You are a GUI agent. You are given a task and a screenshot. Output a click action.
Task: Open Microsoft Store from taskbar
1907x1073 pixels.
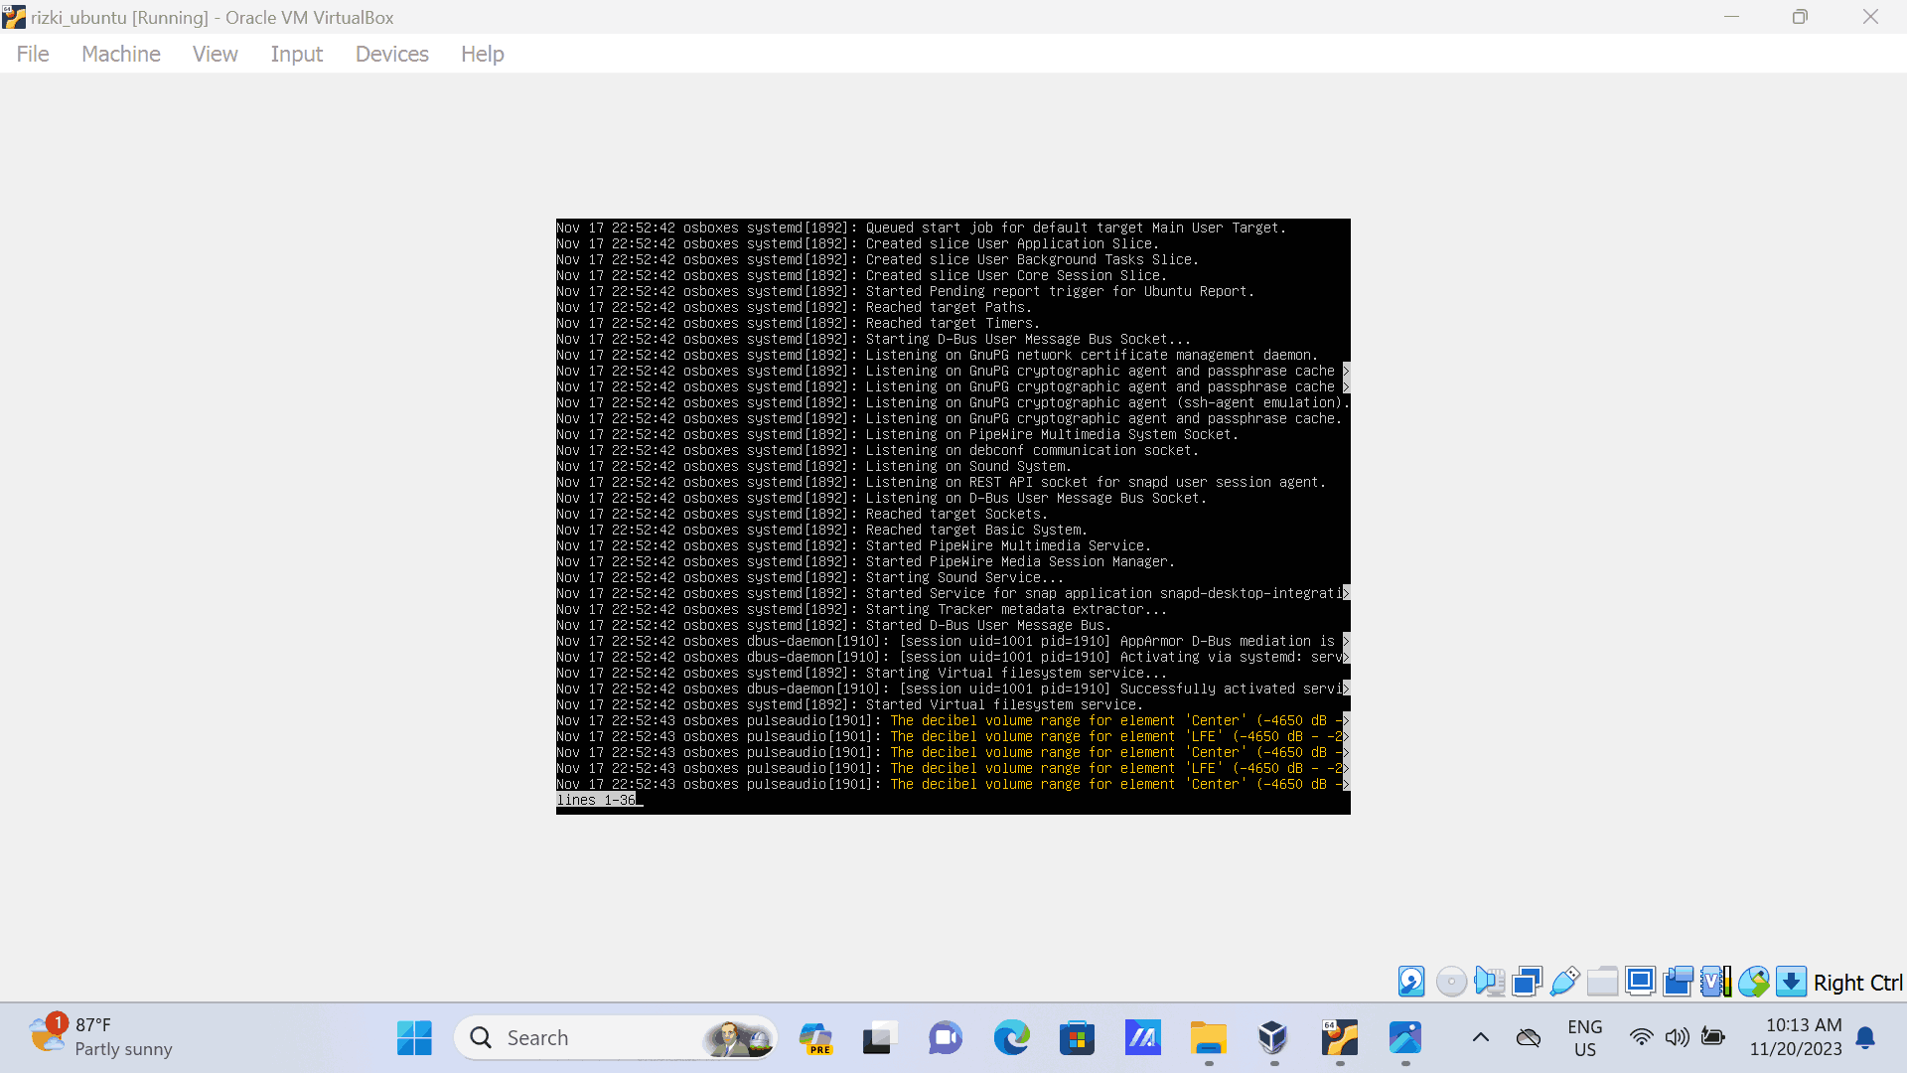click(x=1077, y=1038)
